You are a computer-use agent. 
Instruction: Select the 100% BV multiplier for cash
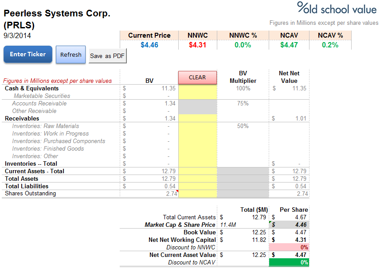click(x=243, y=89)
